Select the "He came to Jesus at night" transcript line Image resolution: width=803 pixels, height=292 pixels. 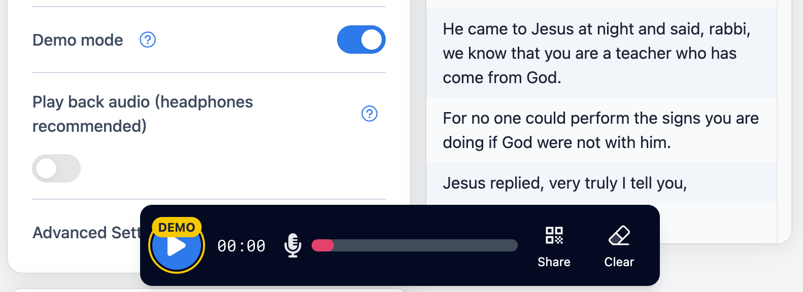[x=596, y=53]
